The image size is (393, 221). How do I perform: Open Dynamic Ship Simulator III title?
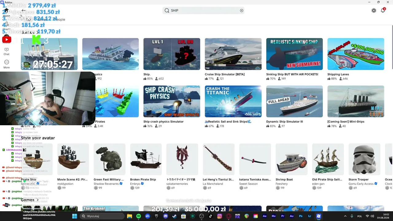click(x=285, y=122)
